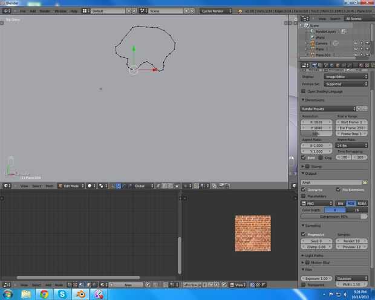Open the Help menu
Screen dimensions: 375x300
click(x=74, y=11)
